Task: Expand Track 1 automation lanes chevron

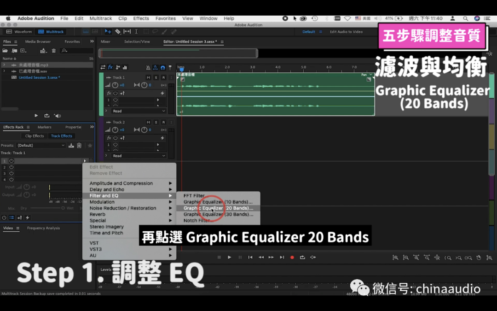Action: point(106,111)
